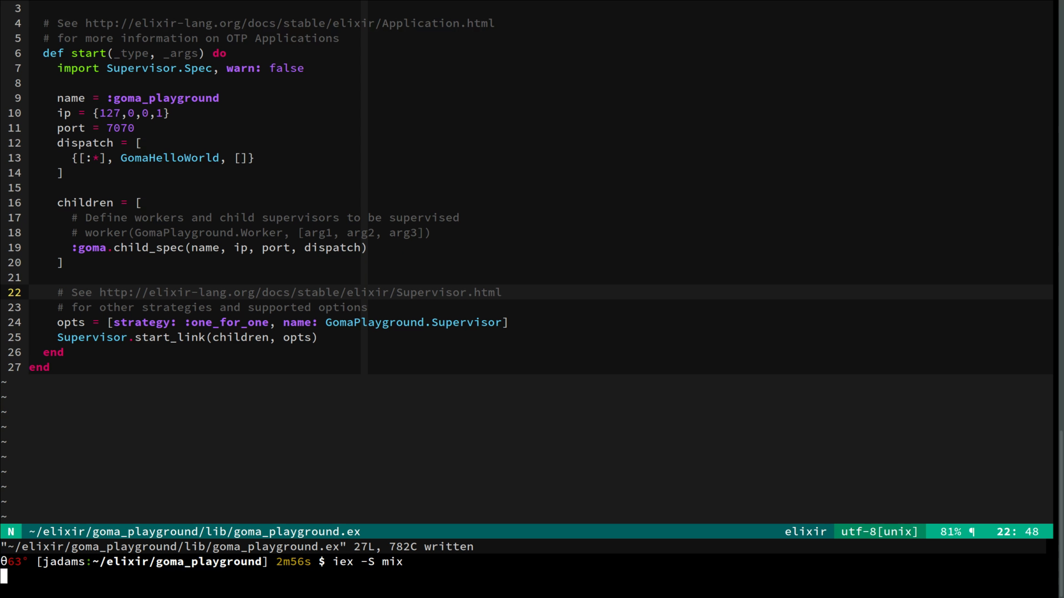Click the Application.html documentation URL comment
Image resolution: width=1064 pixels, height=598 pixels.
pyautogui.click(x=289, y=23)
